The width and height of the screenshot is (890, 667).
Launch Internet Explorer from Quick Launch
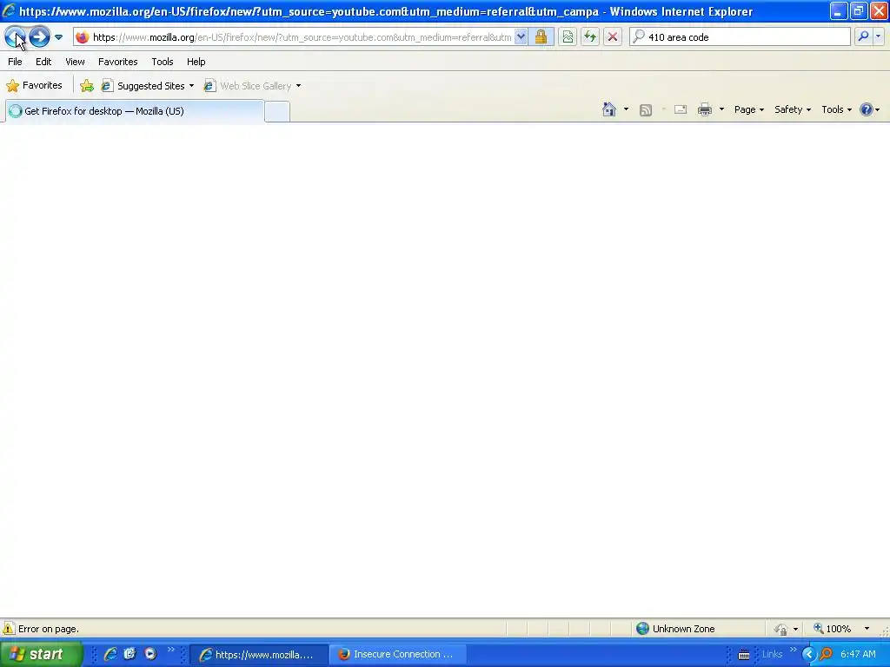click(110, 654)
